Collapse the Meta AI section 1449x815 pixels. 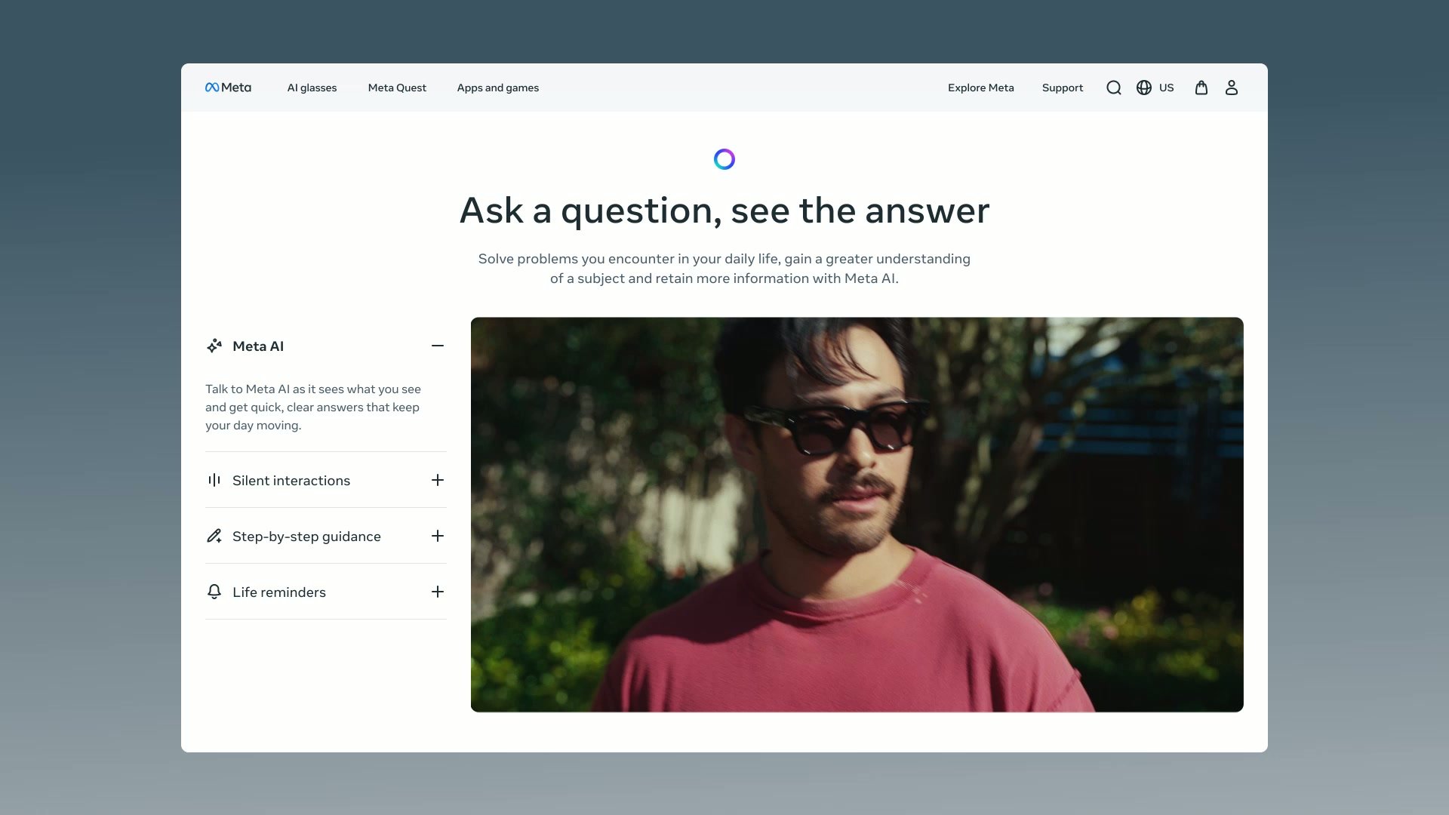pyautogui.click(x=438, y=346)
